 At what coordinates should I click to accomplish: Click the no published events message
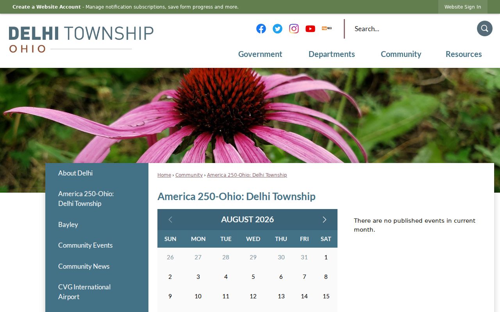tap(414, 225)
